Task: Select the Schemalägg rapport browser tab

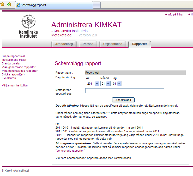Action: point(54,5)
